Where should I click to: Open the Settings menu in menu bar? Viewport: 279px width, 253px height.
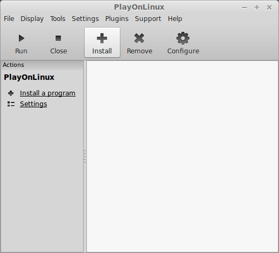point(85,19)
